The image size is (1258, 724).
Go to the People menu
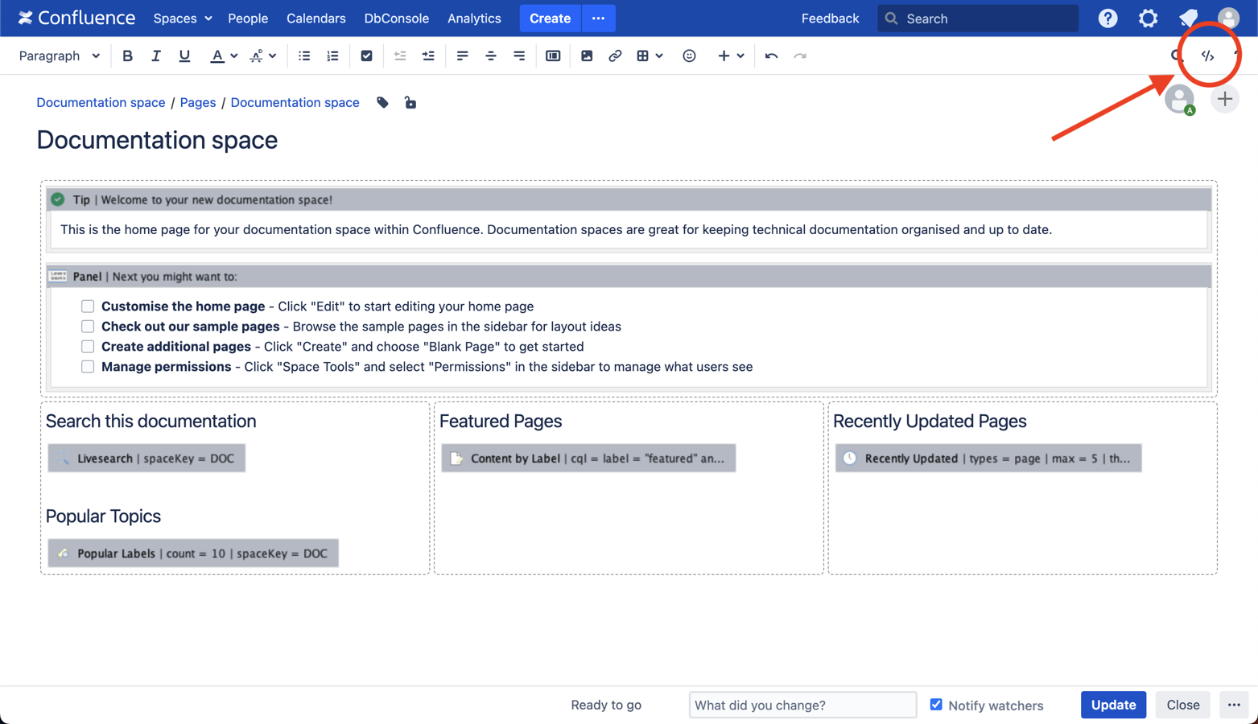[248, 18]
